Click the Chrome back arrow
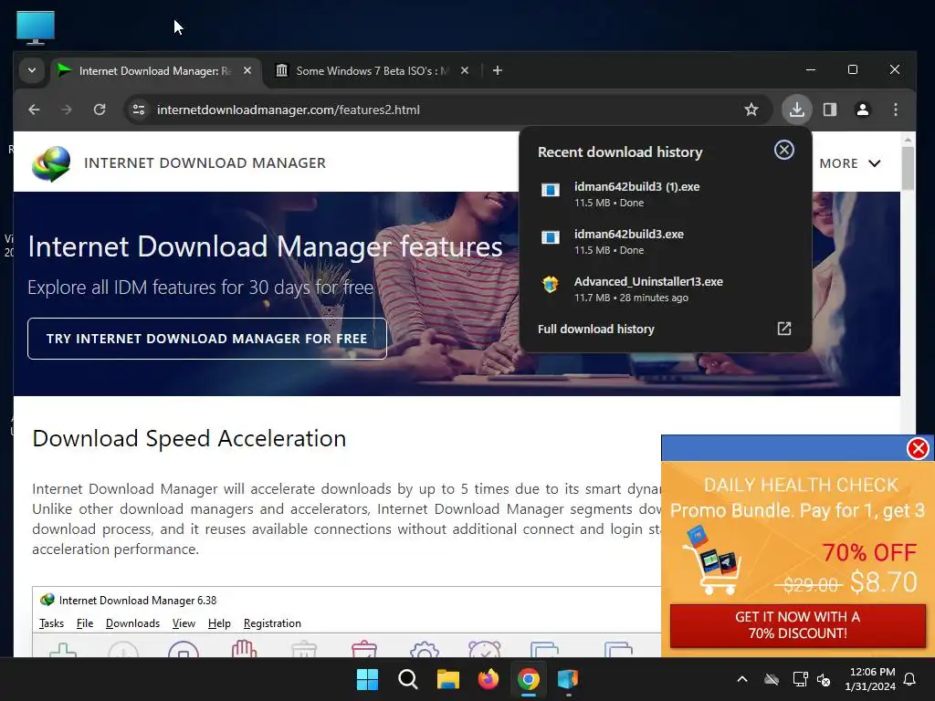Viewport: 935px width, 701px height. point(34,110)
